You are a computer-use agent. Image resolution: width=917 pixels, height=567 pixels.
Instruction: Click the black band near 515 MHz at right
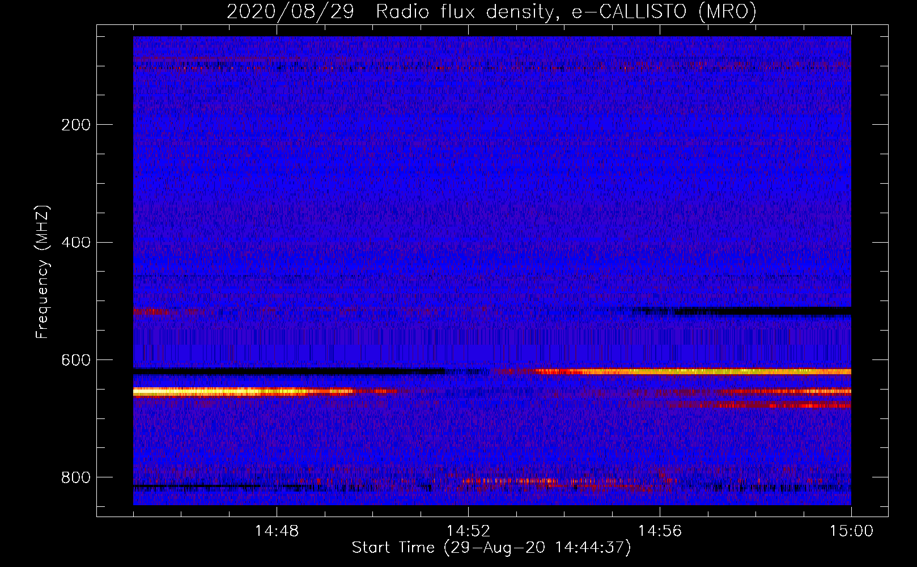[x=762, y=311]
